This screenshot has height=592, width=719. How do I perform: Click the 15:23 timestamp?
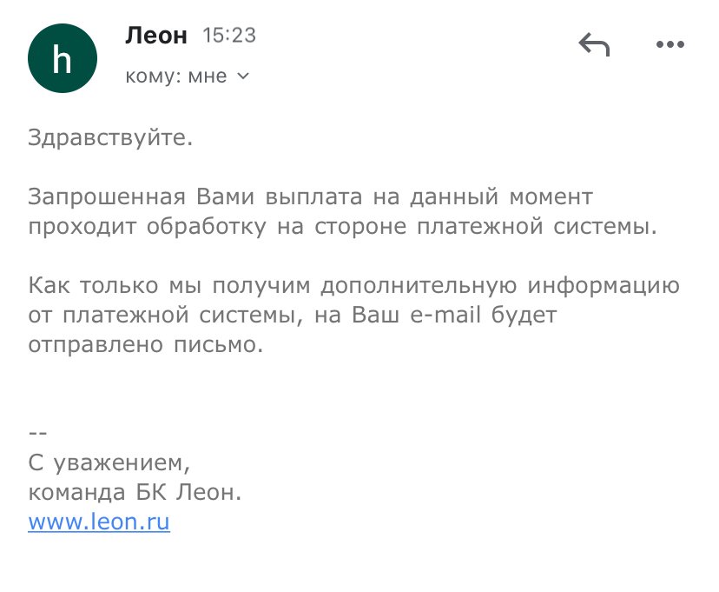pyautogui.click(x=229, y=37)
